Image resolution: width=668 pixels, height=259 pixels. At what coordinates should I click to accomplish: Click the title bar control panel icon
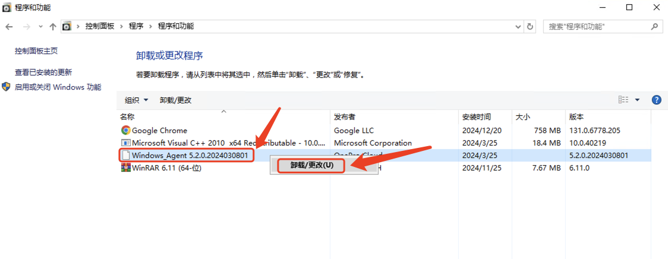(x=7, y=7)
